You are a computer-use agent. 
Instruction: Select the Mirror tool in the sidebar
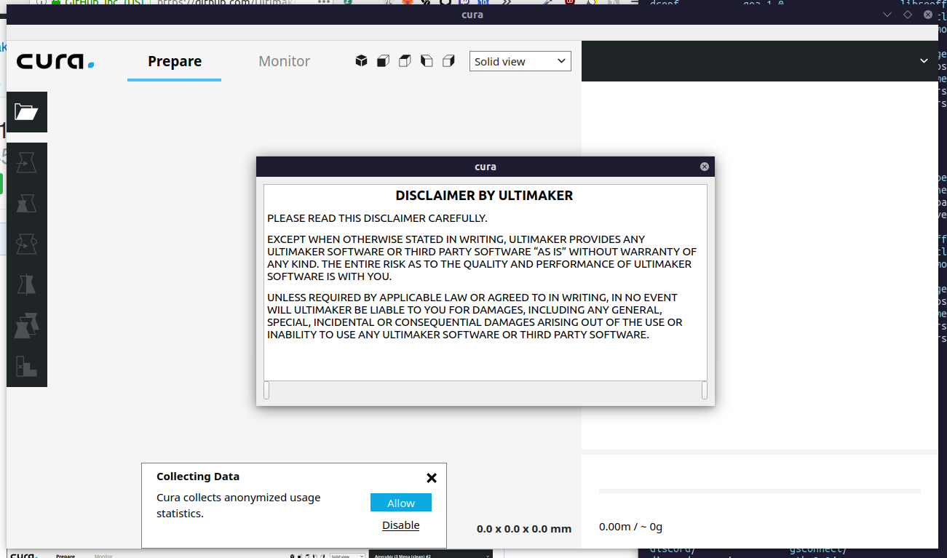click(26, 284)
